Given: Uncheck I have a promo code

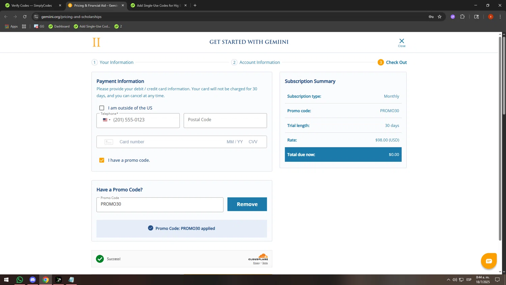Looking at the screenshot, I should pos(102,160).
